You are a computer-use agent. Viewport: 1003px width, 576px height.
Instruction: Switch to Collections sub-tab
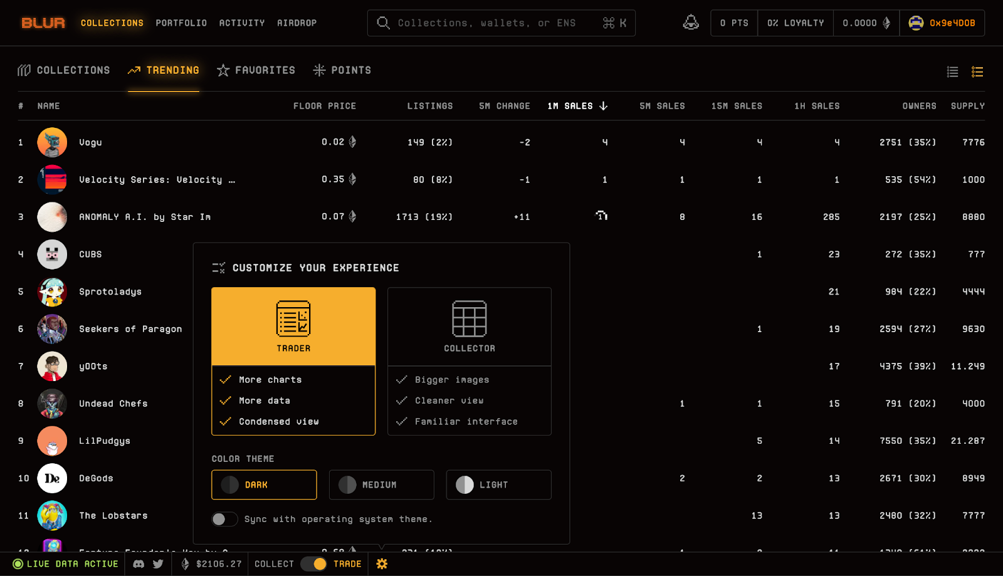pyautogui.click(x=64, y=70)
